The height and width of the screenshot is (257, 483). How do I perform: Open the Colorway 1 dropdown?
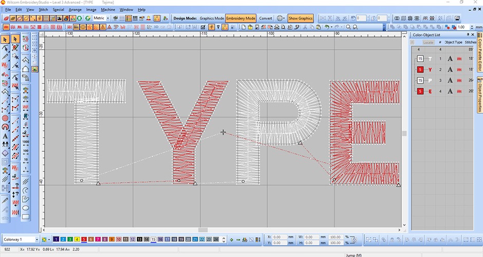click(x=36, y=240)
